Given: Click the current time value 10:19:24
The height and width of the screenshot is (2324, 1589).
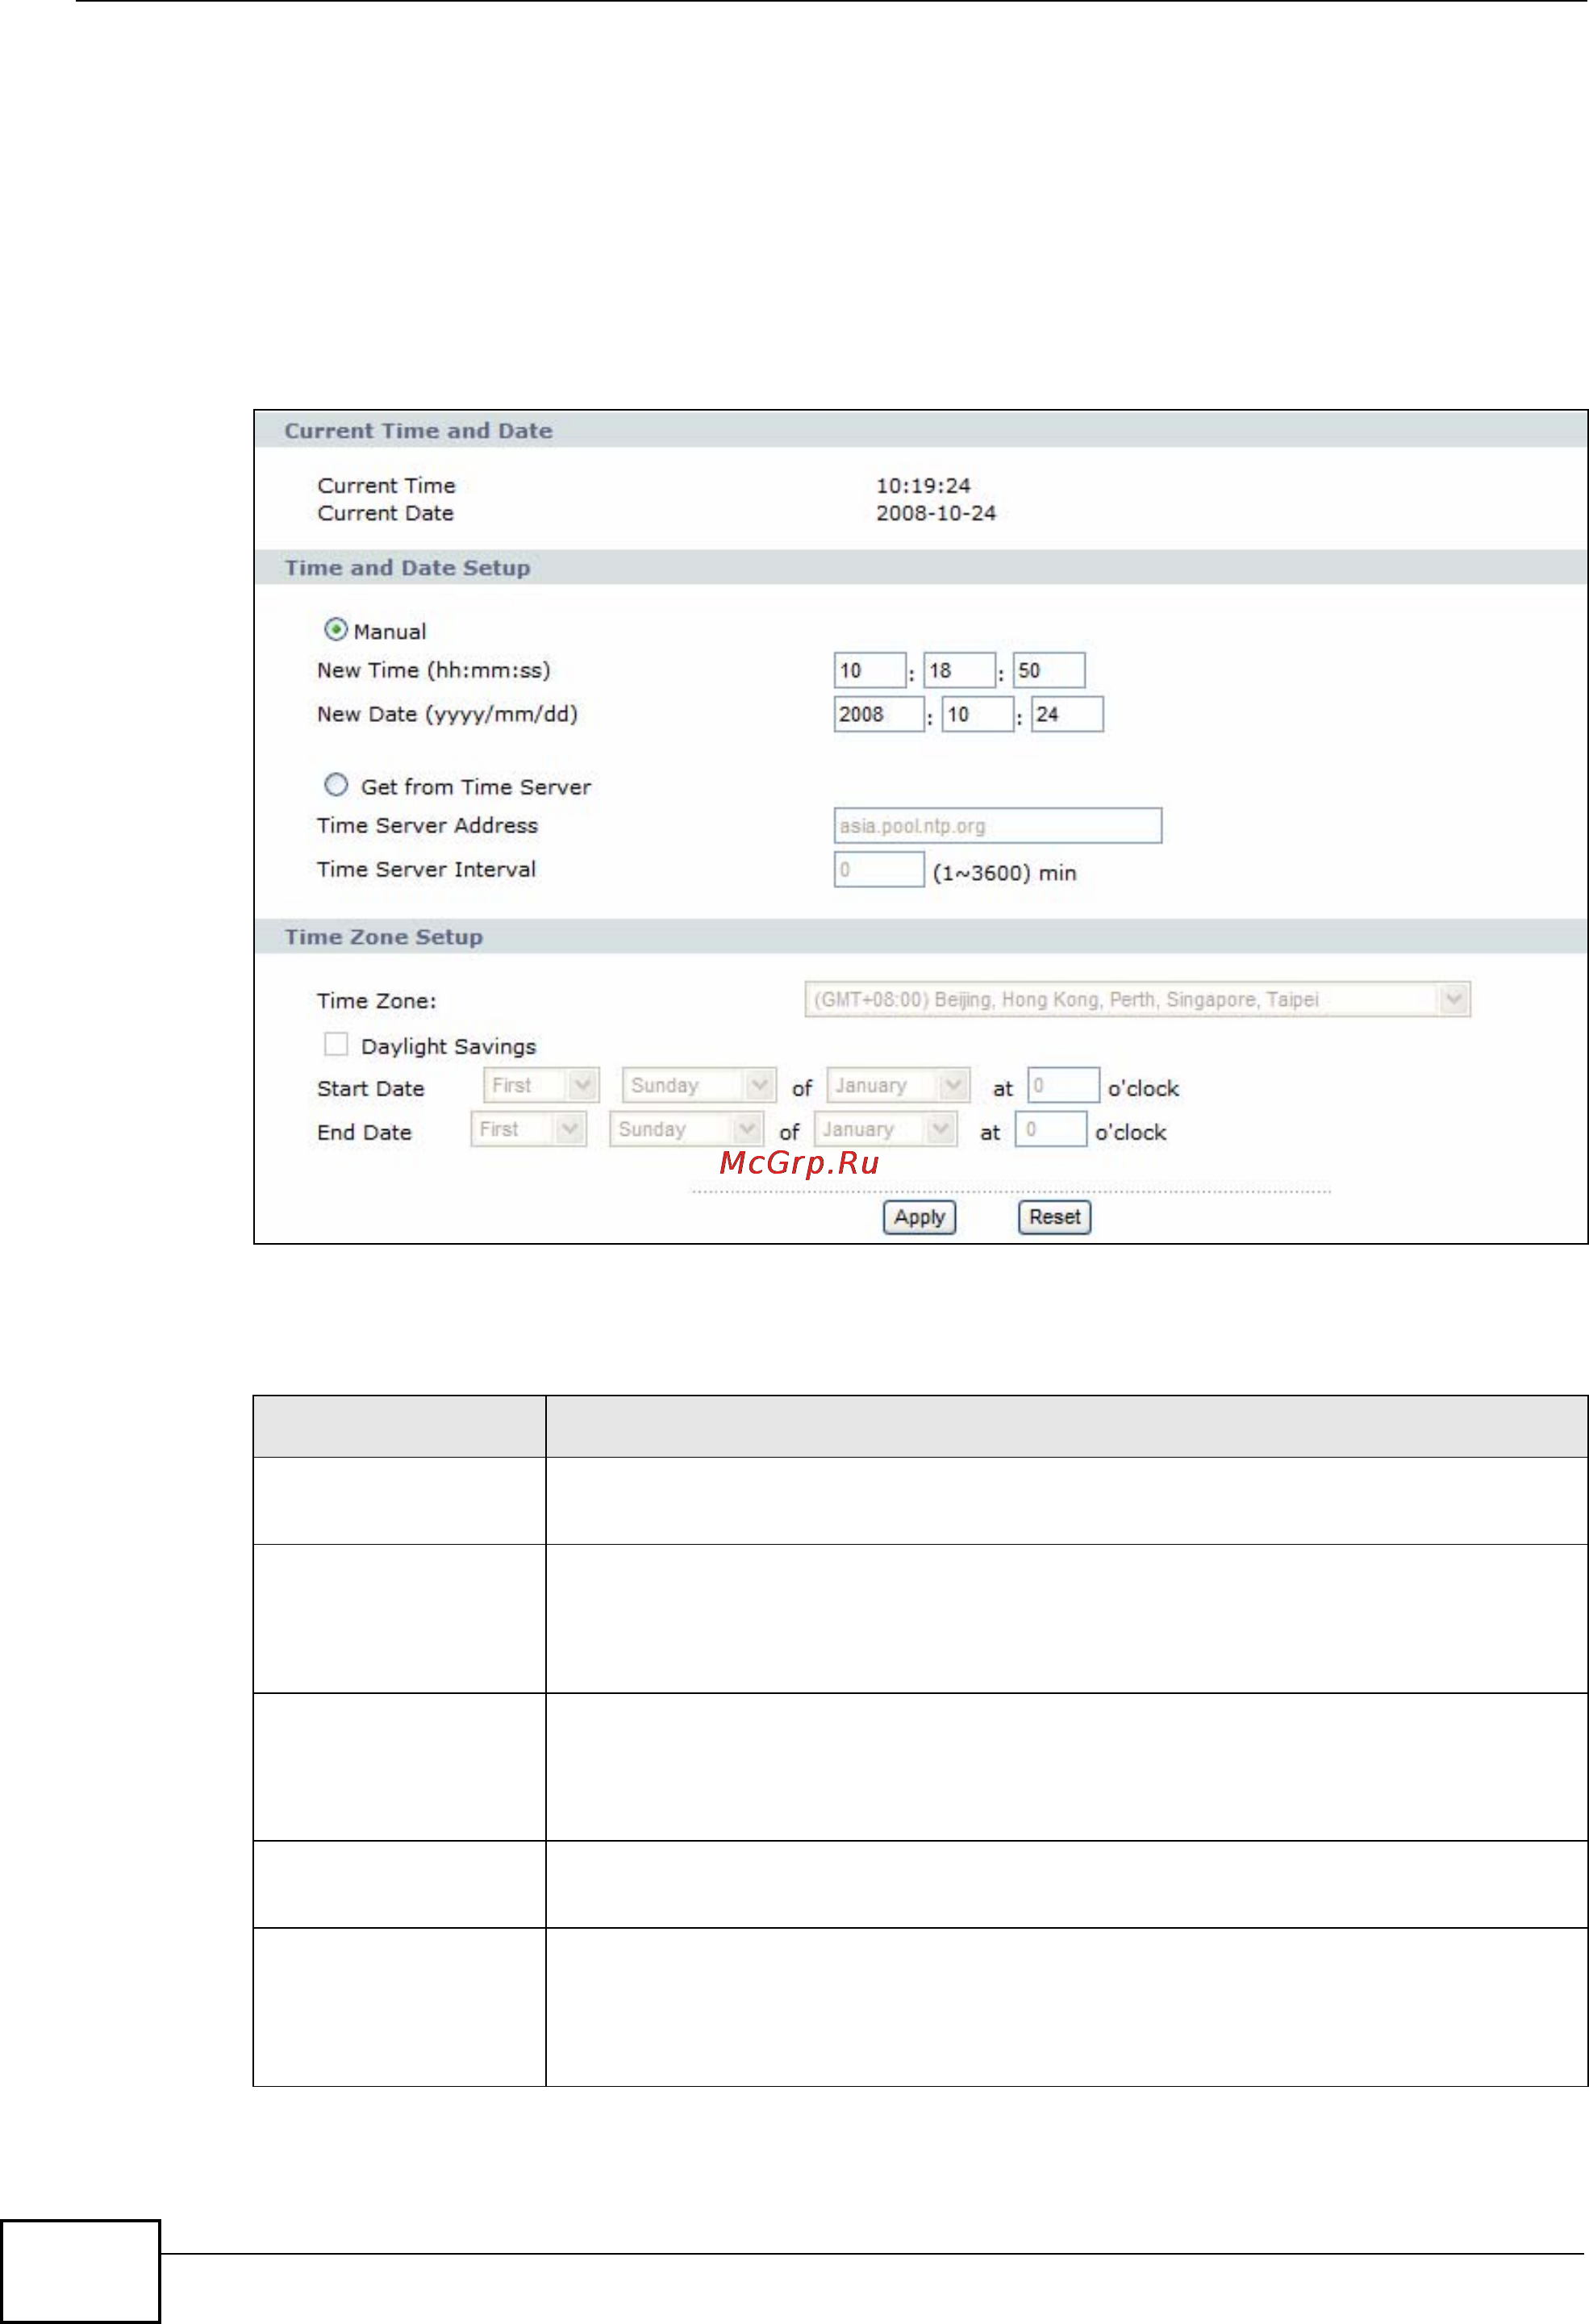Looking at the screenshot, I should click(x=923, y=486).
